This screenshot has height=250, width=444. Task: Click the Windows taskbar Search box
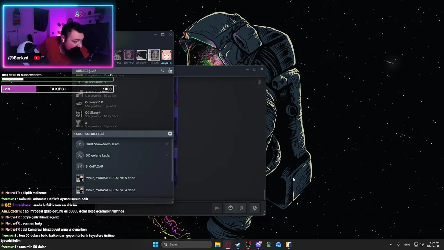pos(186,244)
